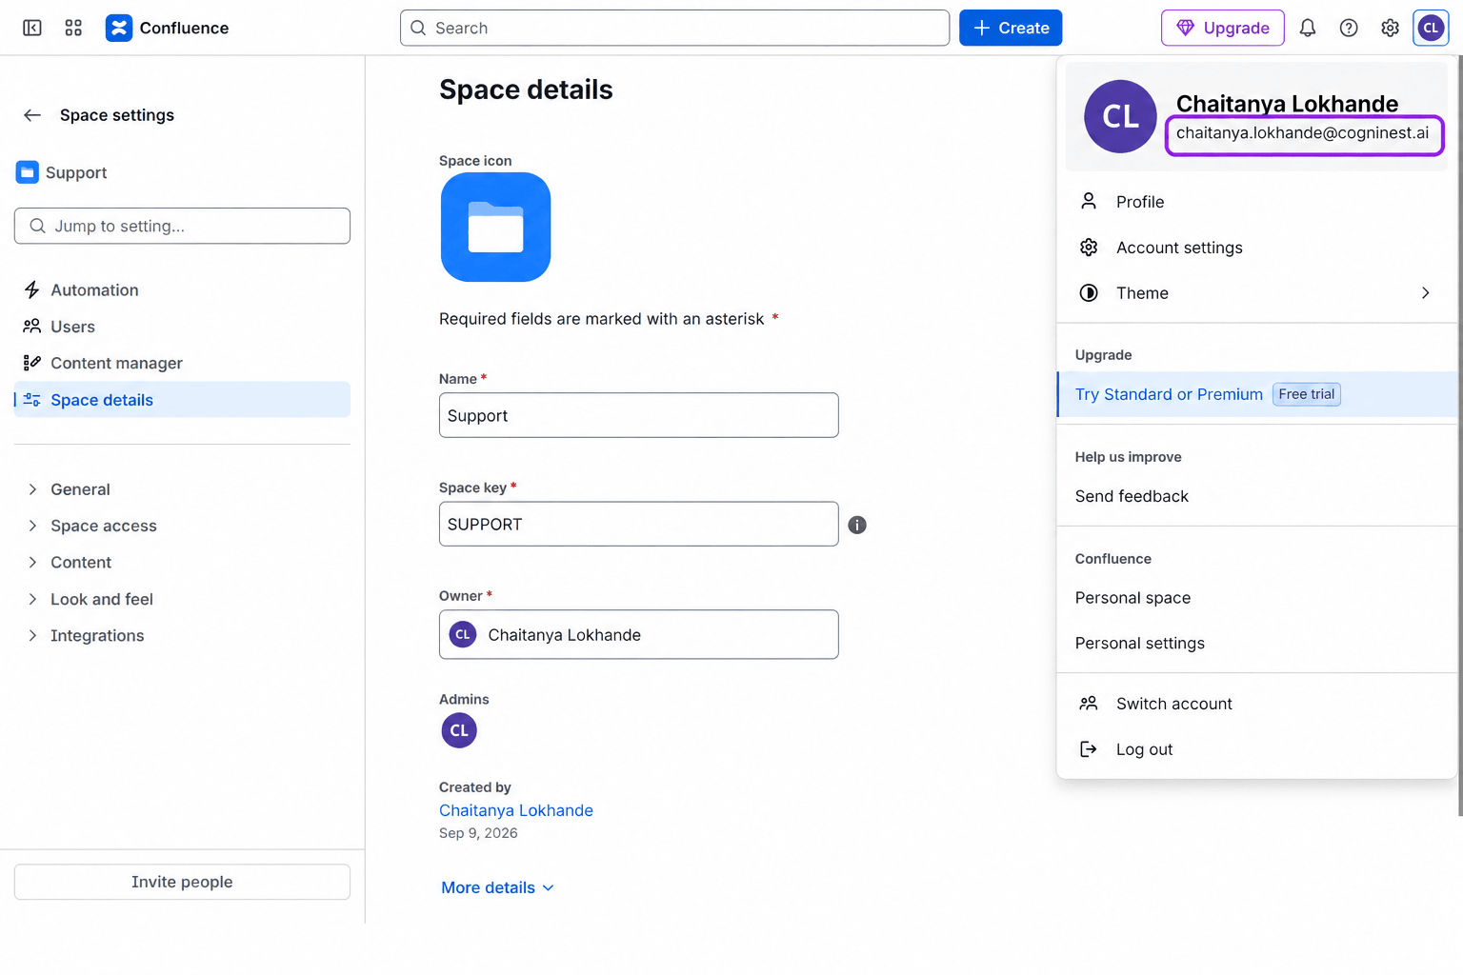The width and height of the screenshot is (1463, 975).
Task: Open Users in the space settings sidebar
Action: tap(182, 327)
